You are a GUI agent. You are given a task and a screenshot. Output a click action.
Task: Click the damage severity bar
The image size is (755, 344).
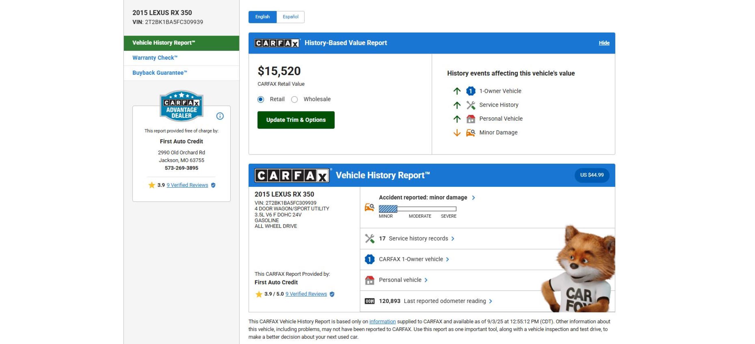click(418, 209)
